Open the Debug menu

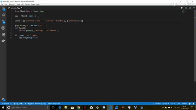pyautogui.click(x=27, y=4)
